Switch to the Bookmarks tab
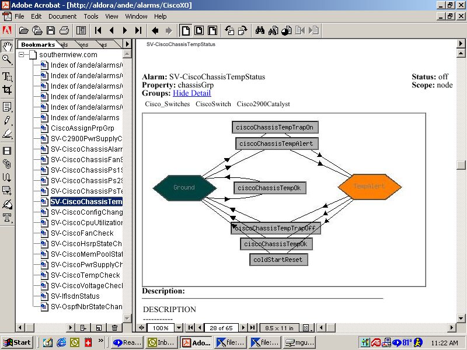 (38, 44)
